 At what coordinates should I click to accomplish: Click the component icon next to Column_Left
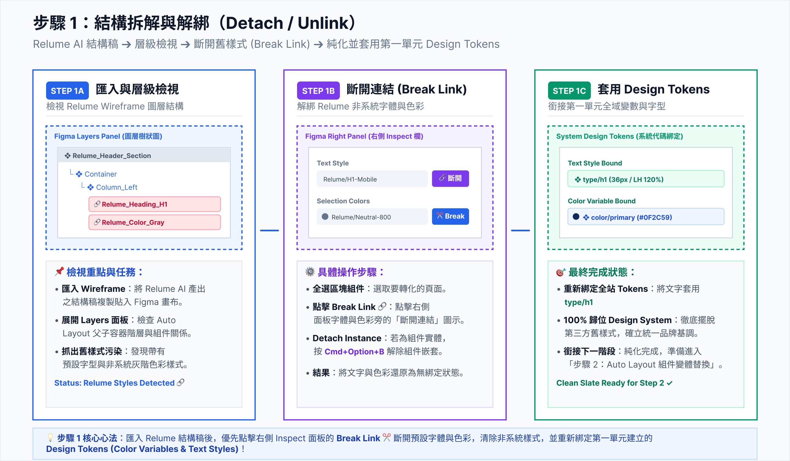pyautogui.click(x=91, y=187)
